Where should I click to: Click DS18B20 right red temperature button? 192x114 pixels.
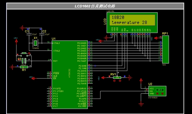162,94
